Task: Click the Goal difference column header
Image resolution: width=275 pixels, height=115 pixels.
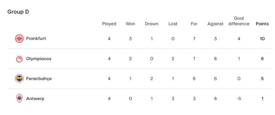Action: [239, 21]
